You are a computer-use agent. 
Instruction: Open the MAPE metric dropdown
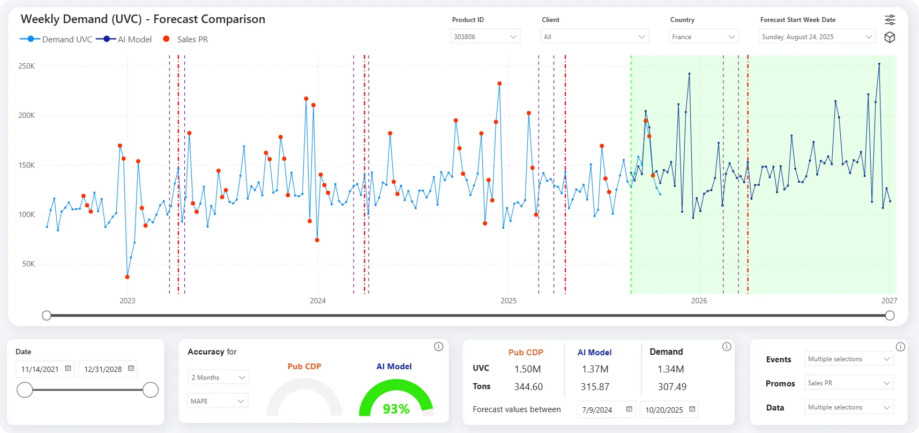(x=218, y=401)
